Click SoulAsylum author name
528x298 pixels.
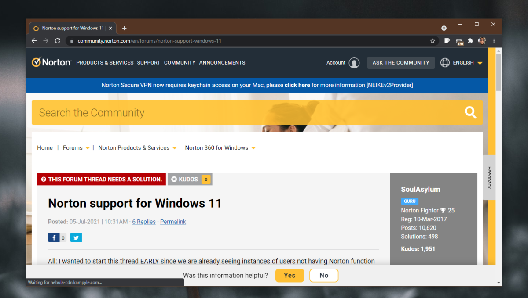coord(421,190)
